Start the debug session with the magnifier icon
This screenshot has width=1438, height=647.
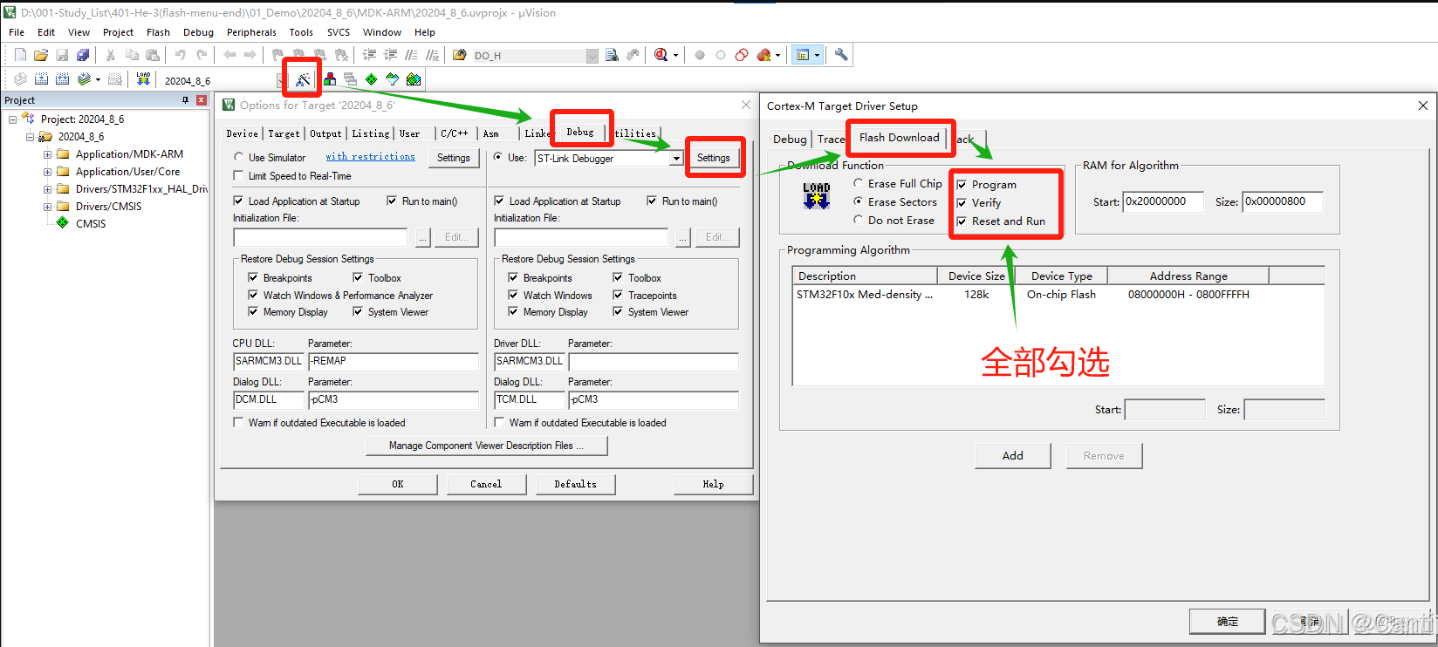click(661, 55)
